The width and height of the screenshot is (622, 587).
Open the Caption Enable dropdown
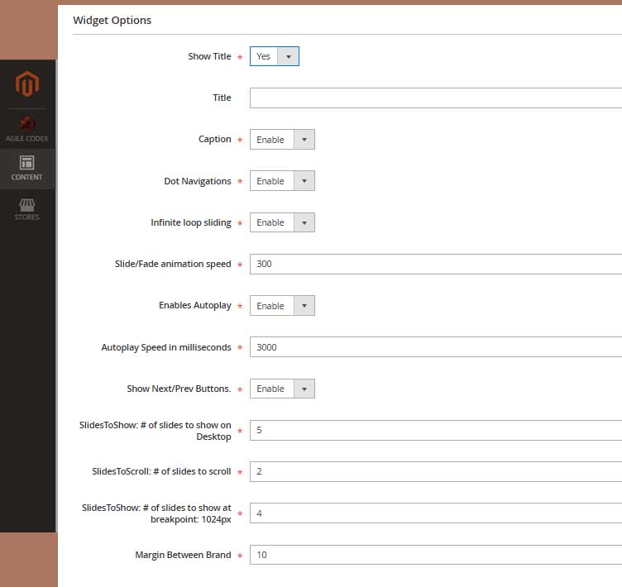(282, 139)
